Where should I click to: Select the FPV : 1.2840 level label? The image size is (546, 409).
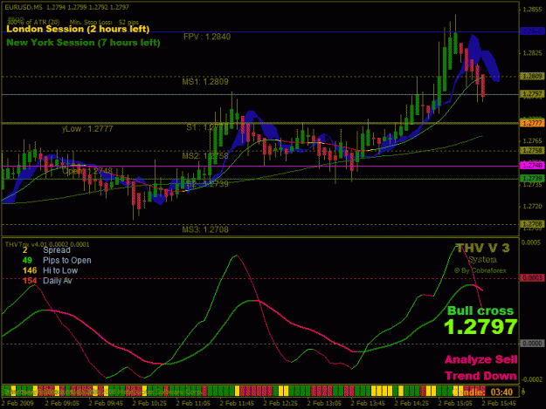pyautogui.click(x=207, y=37)
